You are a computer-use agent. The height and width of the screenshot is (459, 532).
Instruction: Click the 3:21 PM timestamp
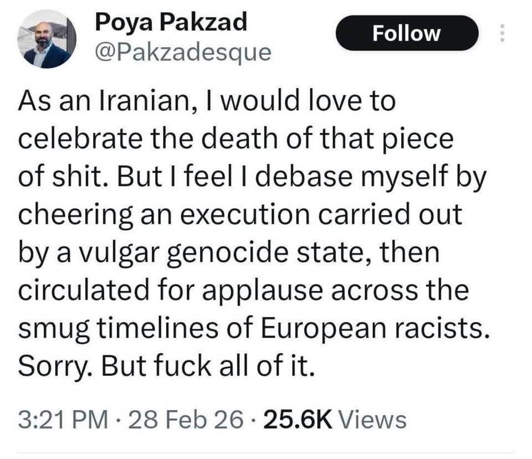pos(63,420)
